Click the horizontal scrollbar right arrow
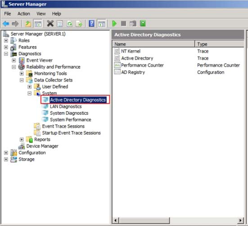 (240, 220)
